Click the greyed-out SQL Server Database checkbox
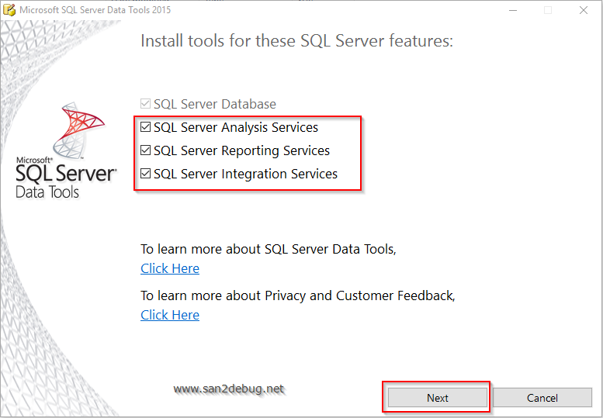603x418 pixels. (146, 104)
